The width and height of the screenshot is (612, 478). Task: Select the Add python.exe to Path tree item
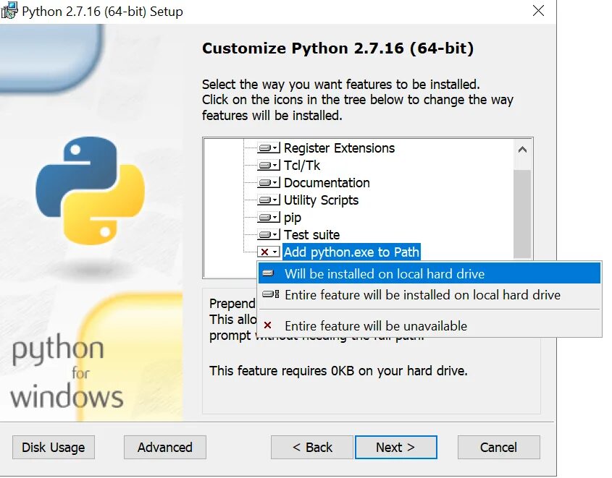(x=351, y=252)
